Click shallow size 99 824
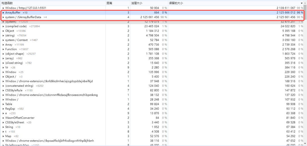 pos(155,104)
